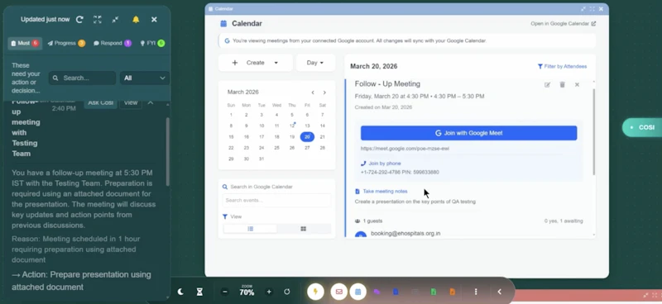The image size is (662, 304).
Task: Click View on the follow-up meeting card
Action: coord(131,102)
